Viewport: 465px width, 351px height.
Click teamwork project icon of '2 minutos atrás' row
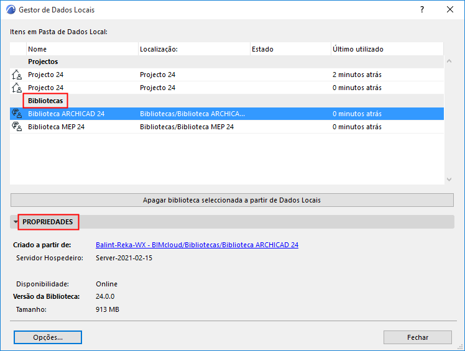point(17,75)
